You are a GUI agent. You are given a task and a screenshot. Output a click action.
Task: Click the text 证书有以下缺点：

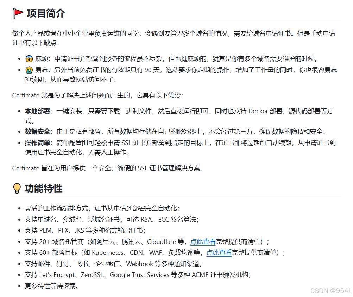coord(36,43)
